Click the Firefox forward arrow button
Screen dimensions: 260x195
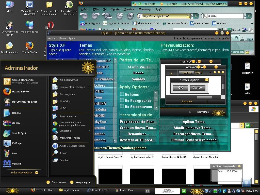click(96, 16)
